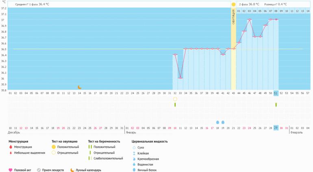Screen dimensions: 313x172
Task: Click the red Менструация drop icon in legend
Action: coord(10,147)
